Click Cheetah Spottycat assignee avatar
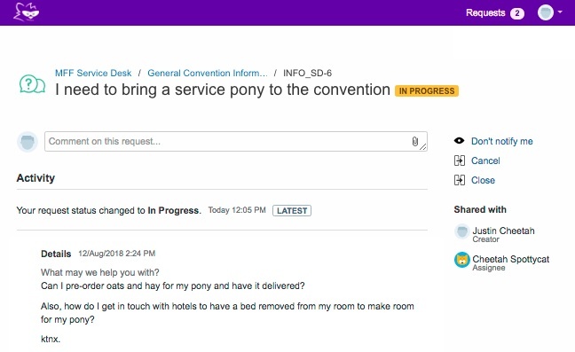The height and width of the screenshot is (352, 575). pos(462,260)
